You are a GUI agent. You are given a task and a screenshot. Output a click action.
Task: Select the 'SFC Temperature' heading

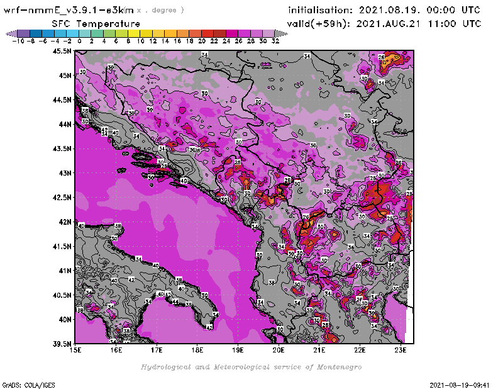[x=96, y=24]
